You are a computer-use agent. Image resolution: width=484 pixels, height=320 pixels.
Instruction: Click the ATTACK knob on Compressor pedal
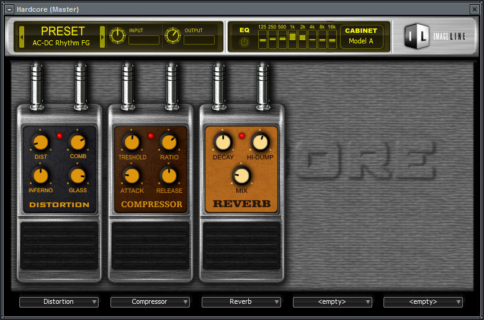click(x=132, y=176)
